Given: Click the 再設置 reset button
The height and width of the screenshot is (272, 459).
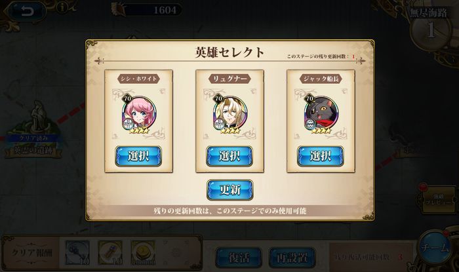Looking at the screenshot, I should tap(292, 258).
